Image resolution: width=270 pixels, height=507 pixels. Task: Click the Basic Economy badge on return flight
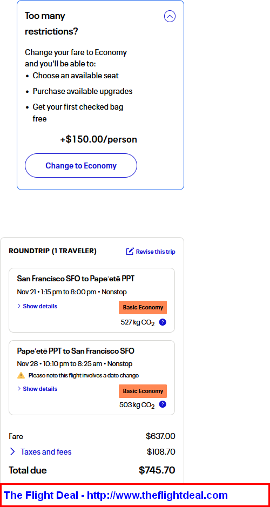[143, 391]
